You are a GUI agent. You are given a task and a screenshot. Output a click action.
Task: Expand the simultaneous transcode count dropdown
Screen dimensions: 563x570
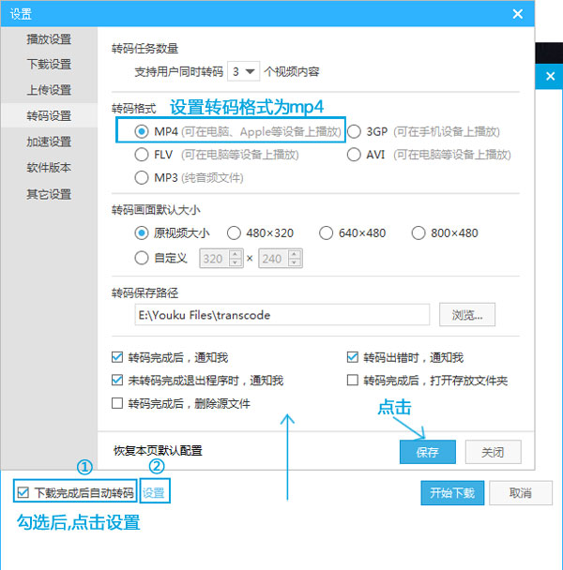[243, 71]
